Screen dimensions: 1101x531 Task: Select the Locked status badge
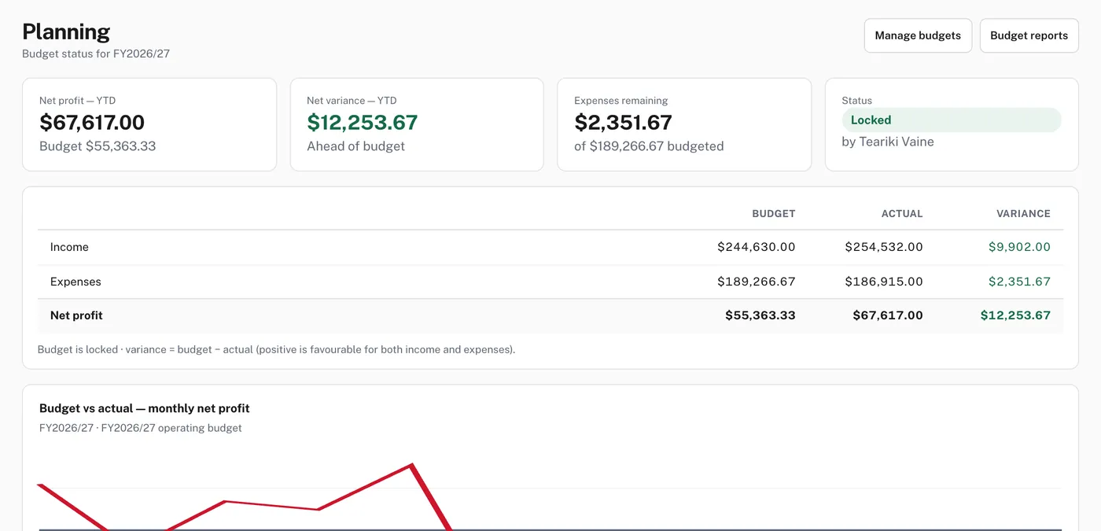click(x=951, y=120)
